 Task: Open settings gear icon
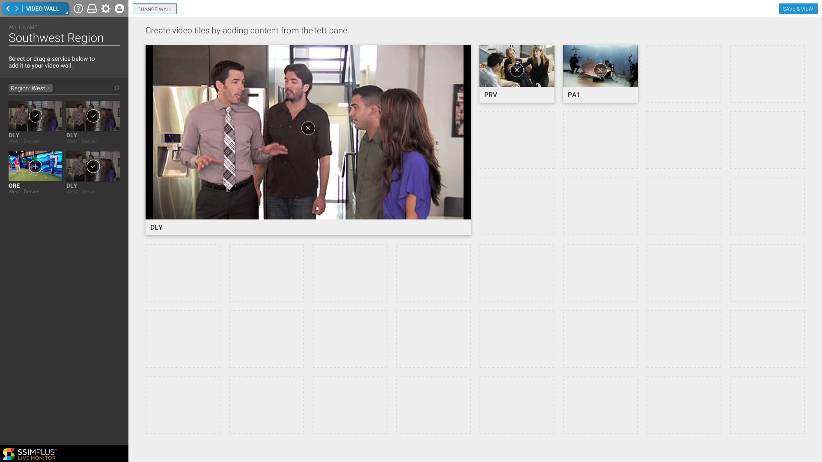coord(106,9)
